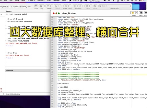Image resolution: width=147 pixels, height=108 pixels.
Task: Open the Help menu in menu bar
Action: coord(64,1)
